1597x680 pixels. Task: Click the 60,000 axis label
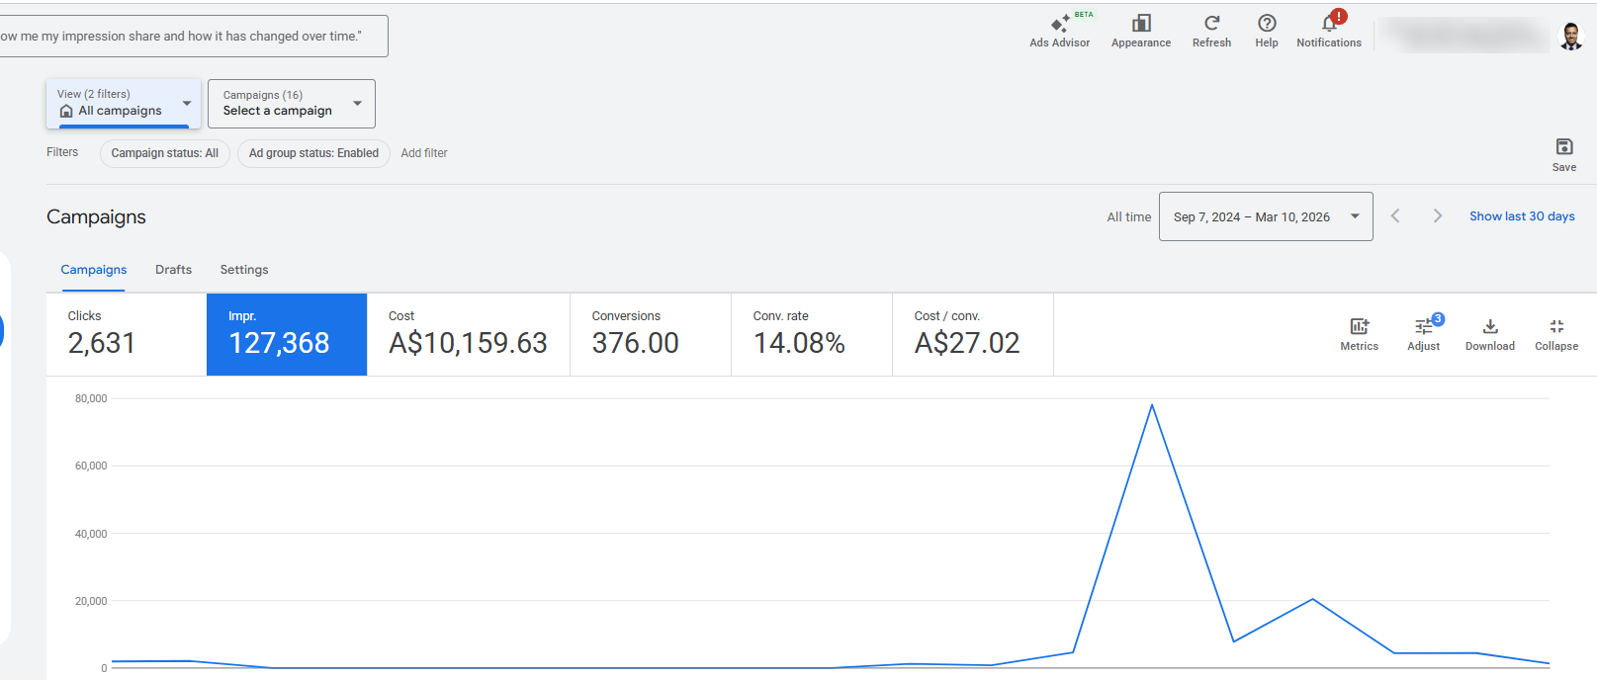[x=91, y=466]
